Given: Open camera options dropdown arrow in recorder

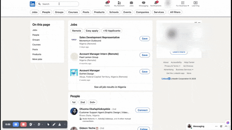Looking at the screenshot, I should point(34,125).
